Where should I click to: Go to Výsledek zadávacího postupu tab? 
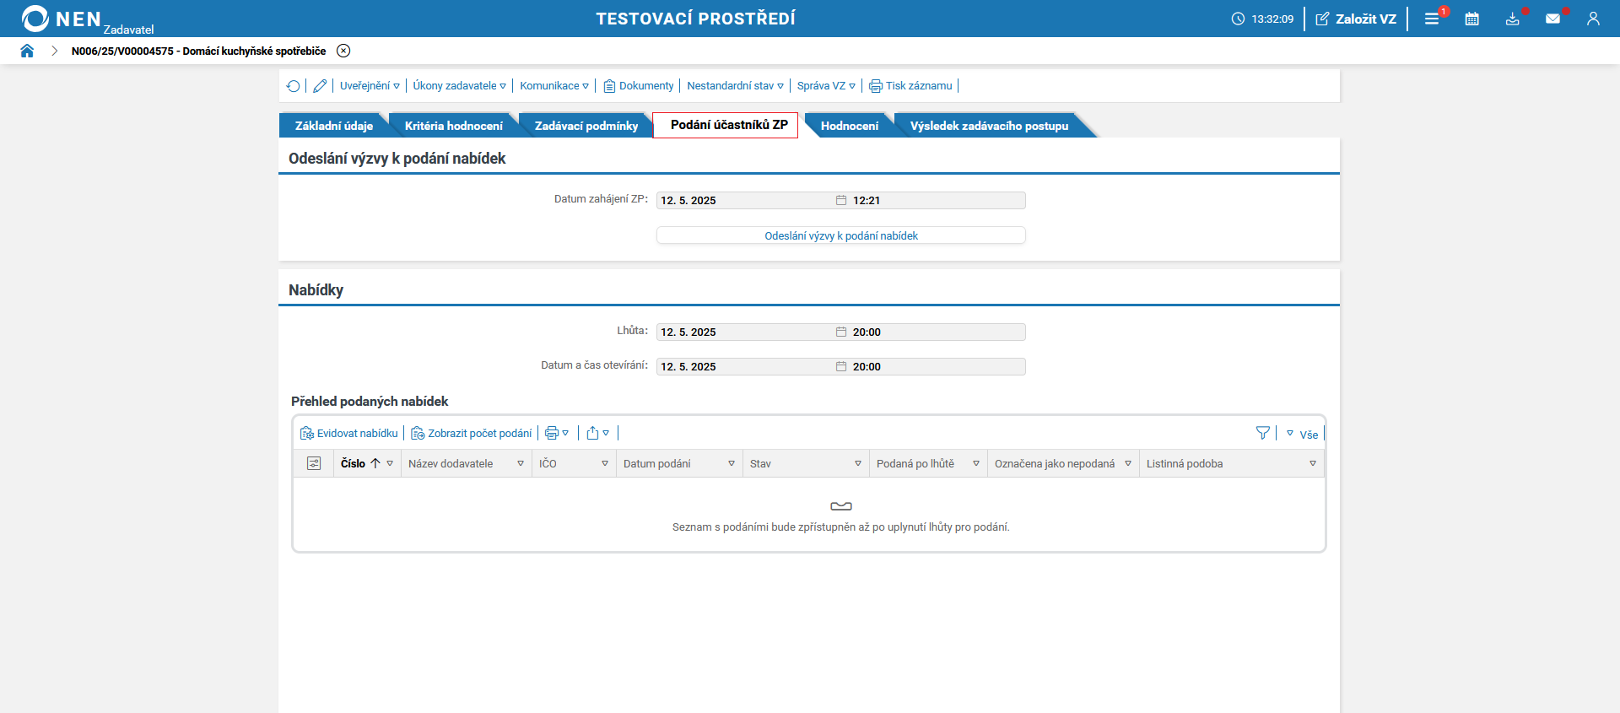click(x=989, y=126)
